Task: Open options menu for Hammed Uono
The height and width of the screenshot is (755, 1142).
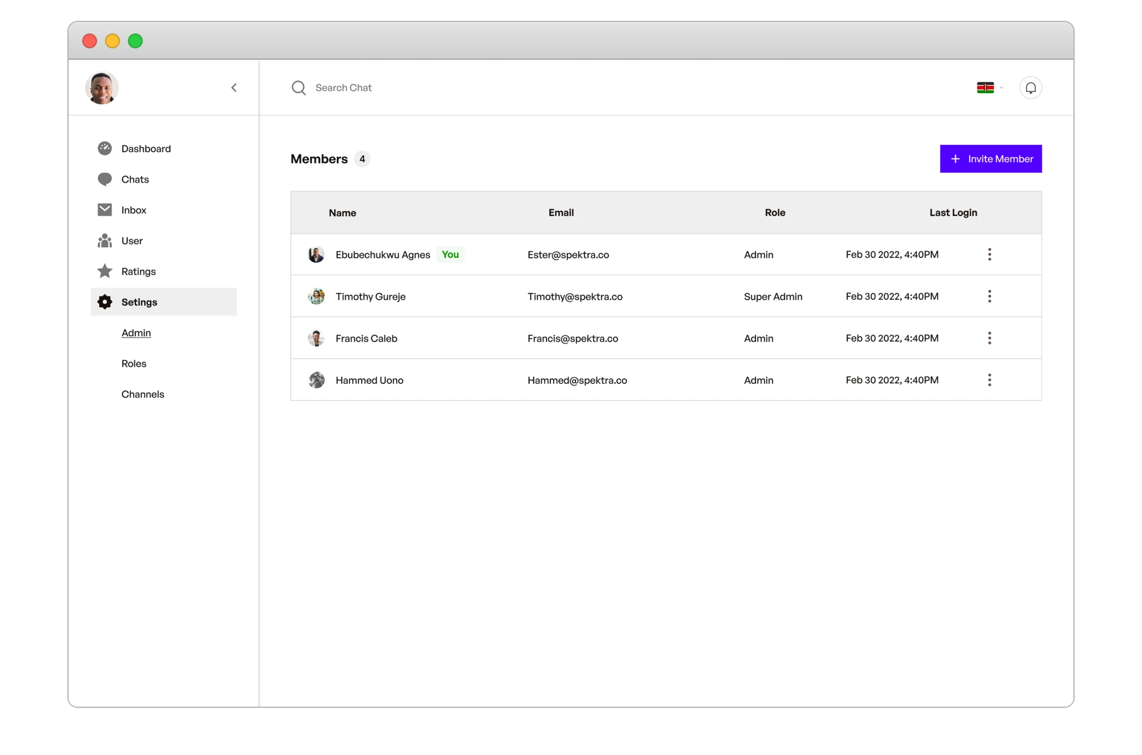Action: pos(989,380)
